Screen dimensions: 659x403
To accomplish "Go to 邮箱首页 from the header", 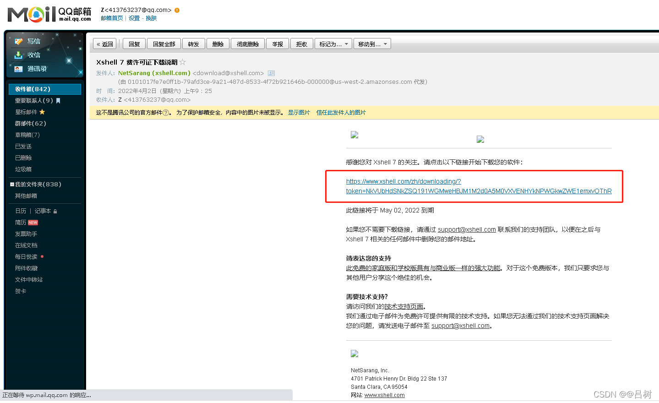I will (x=112, y=18).
